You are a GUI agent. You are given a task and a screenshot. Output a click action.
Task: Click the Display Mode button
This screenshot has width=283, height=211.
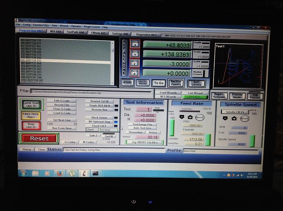tap(237, 96)
